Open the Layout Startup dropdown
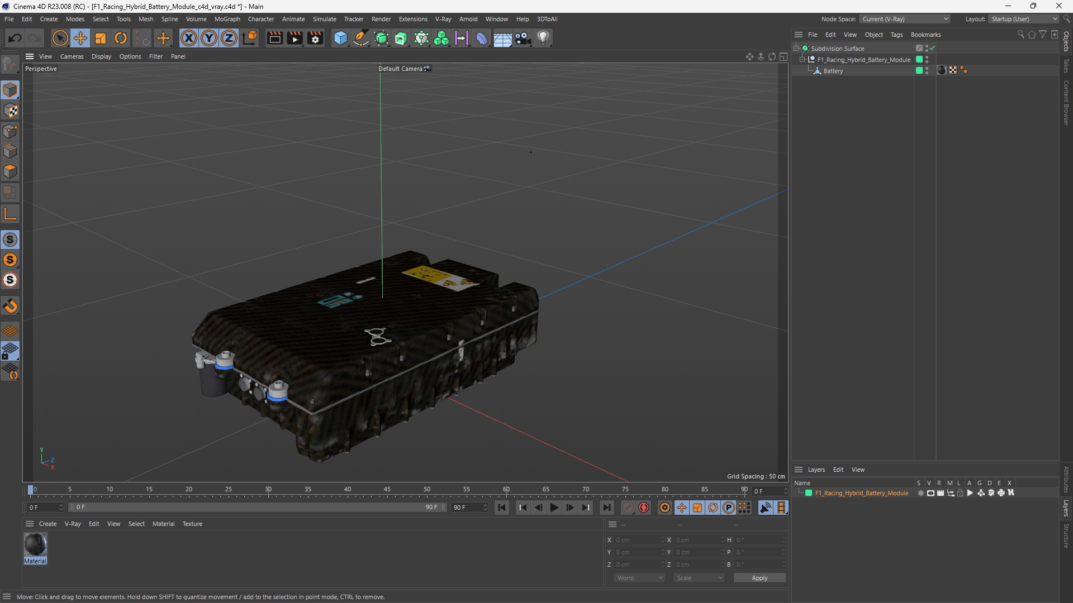Screen dimensions: 1073x603 click(x=1024, y=19)
